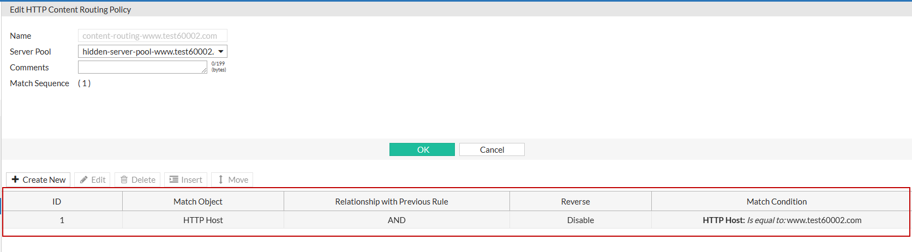The image size is (912, 252).
Task: Click the AND relationship cell
Action: tap(397, 220)
